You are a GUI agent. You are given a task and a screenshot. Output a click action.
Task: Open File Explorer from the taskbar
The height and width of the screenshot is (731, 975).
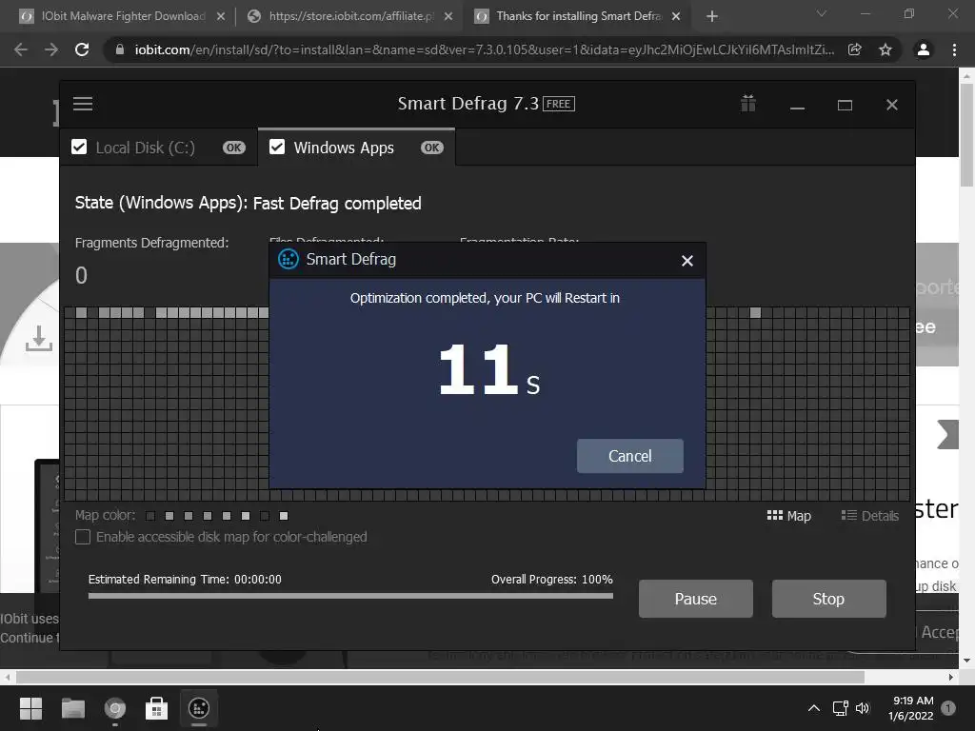[x=72, y=708]
